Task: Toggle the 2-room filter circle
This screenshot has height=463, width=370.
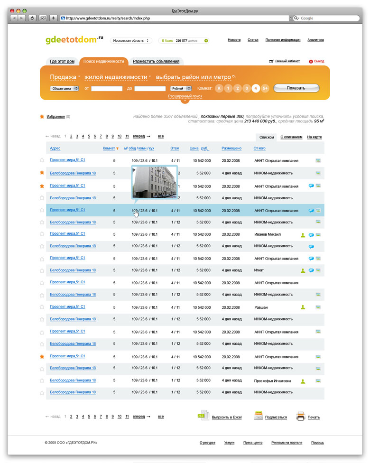Action: click(237, 88)
